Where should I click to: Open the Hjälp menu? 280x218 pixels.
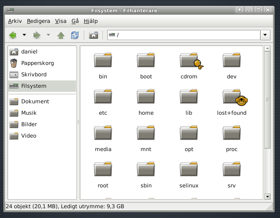(x=91, y=21)
